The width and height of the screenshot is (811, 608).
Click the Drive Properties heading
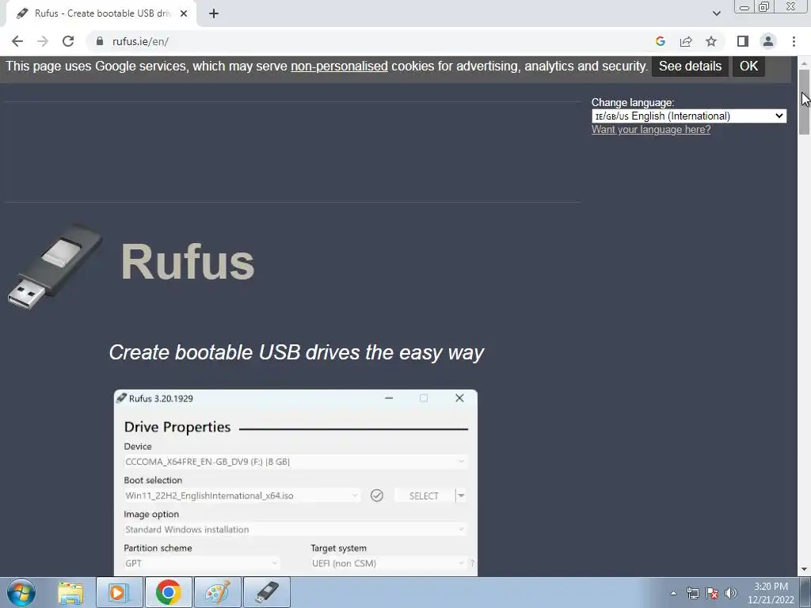[177, 427]
